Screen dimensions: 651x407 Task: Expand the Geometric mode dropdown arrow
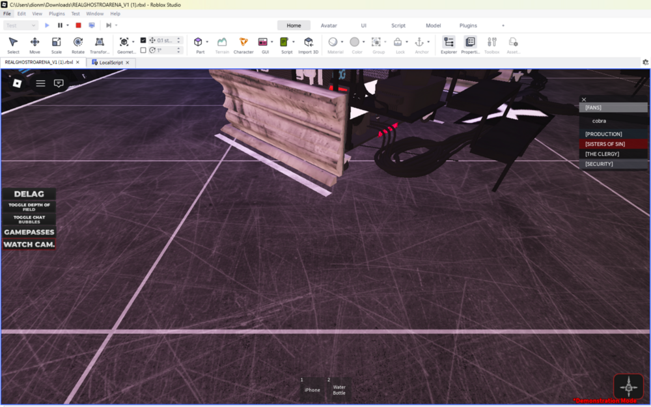click(133, 42)
